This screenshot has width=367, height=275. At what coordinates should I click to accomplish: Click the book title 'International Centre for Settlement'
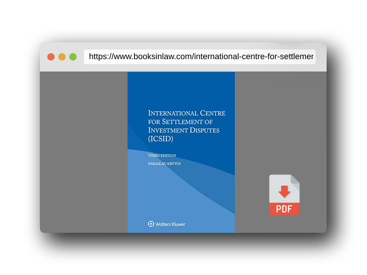click(187, 126)
